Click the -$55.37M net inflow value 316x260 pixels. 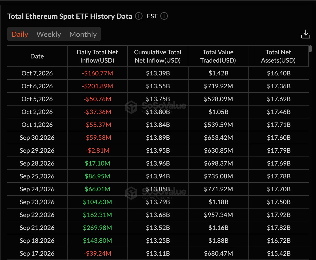[98, 125]
